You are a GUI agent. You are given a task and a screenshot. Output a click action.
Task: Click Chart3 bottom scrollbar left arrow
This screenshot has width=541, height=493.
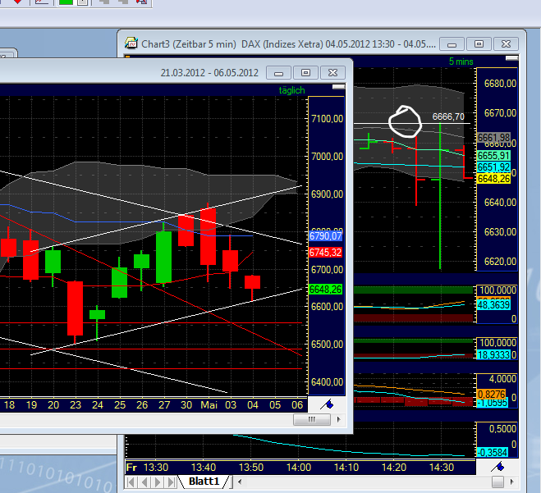(240, 482)
